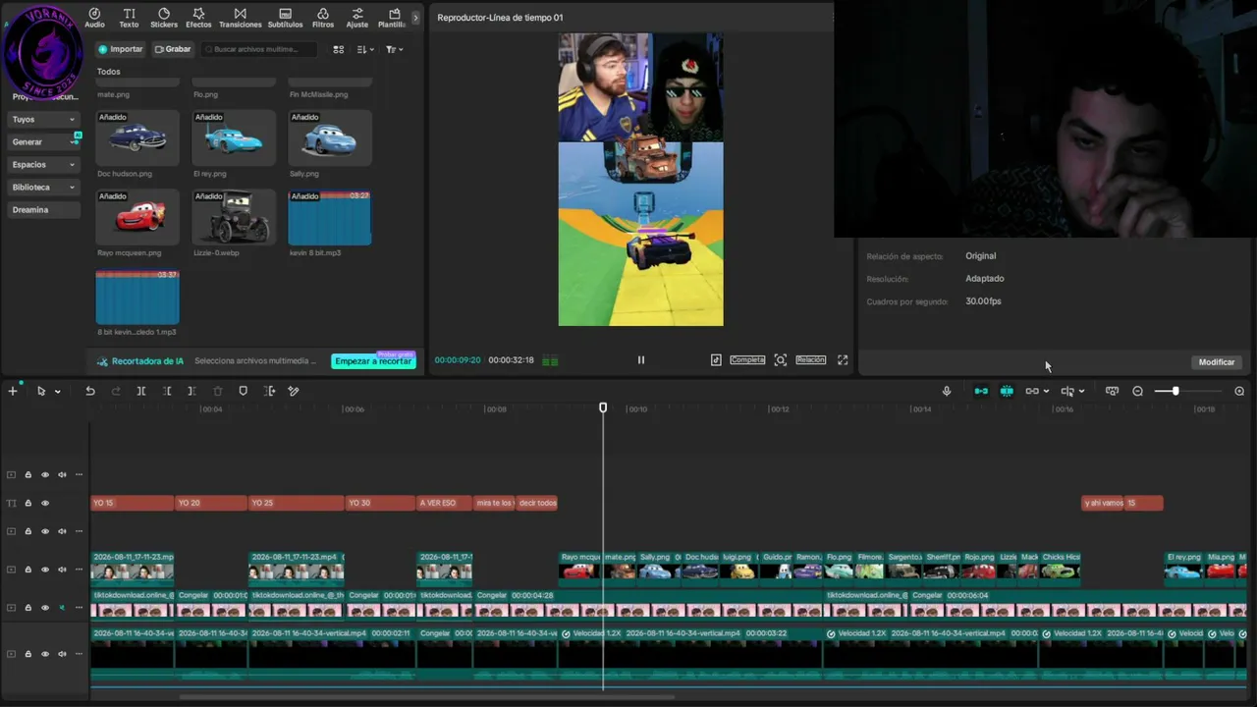Click the Completa quality button
Viewport: 1257px width, 707px height.
click(x=747, y=360)
